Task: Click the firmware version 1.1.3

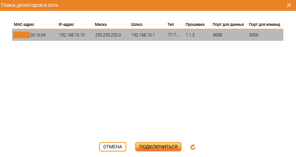Action: (x=190, y=35)
